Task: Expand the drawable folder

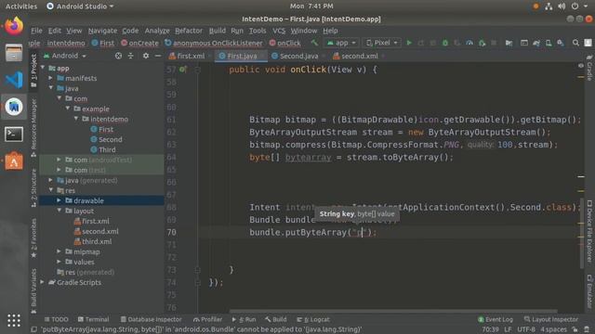Action: tap(59, 200)
